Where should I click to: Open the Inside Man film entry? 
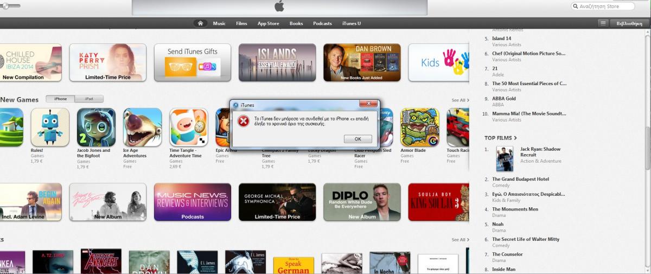503,269
